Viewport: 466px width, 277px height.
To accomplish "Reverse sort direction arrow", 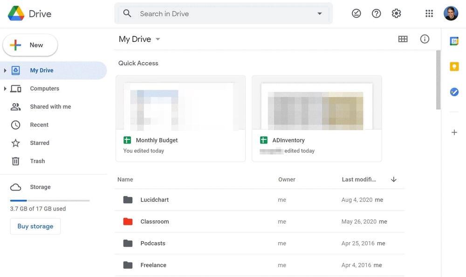I will pyautogui.click(x=393, y=179).
